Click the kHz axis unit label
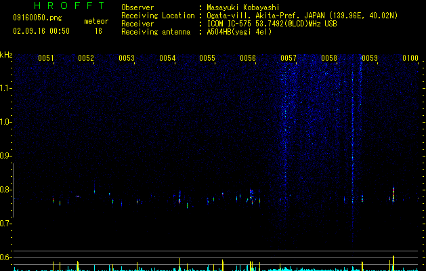 click(x=6, y=55)
